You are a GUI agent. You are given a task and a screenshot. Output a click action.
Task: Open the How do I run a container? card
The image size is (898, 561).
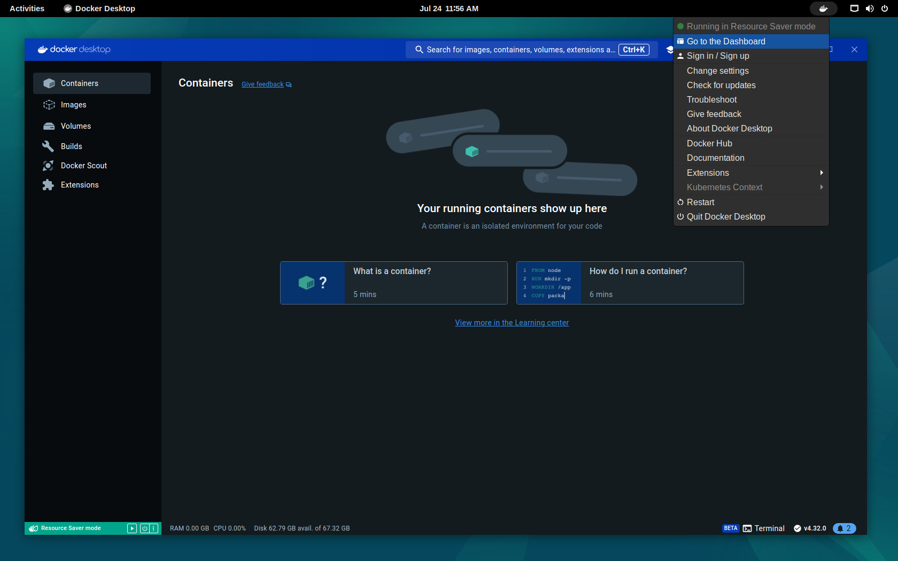point(630,283)
